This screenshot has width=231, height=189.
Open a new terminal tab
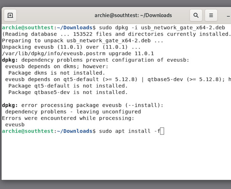[x=10, y=15]
